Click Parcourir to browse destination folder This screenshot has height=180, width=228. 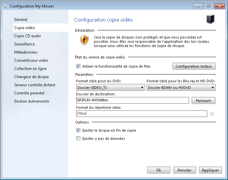coord(203,101)
